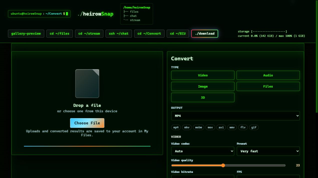The height and width of the screenshot is (178, 318).
Task: Open ssh ~/chat nav item
Action: tap(119, 34)
